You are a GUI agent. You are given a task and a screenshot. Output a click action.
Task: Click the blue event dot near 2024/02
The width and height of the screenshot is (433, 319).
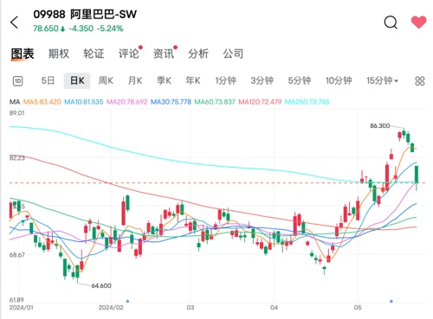127,301
